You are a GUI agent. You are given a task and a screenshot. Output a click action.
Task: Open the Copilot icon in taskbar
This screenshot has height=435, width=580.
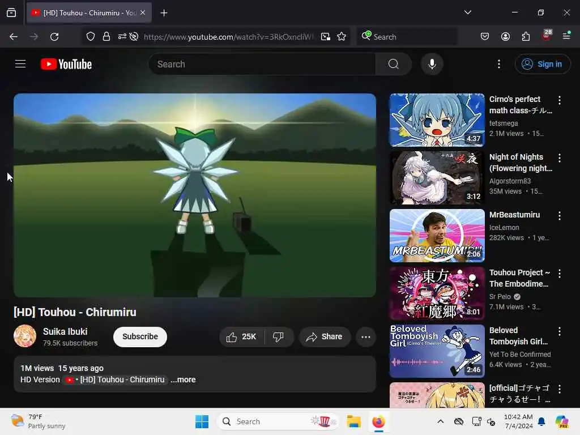(x=561, y=421)
